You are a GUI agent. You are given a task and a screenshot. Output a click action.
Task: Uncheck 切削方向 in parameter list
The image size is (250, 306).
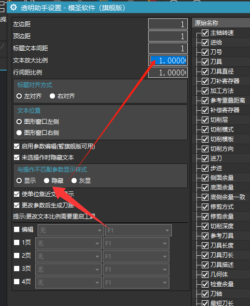(205, 149)
